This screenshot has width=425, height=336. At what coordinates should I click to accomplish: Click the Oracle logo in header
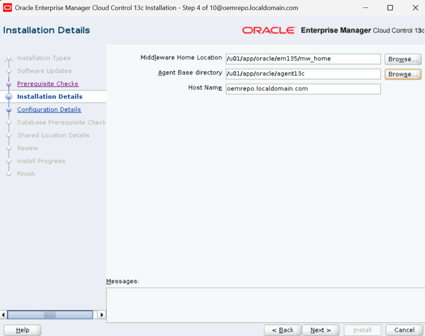[269, 30]
